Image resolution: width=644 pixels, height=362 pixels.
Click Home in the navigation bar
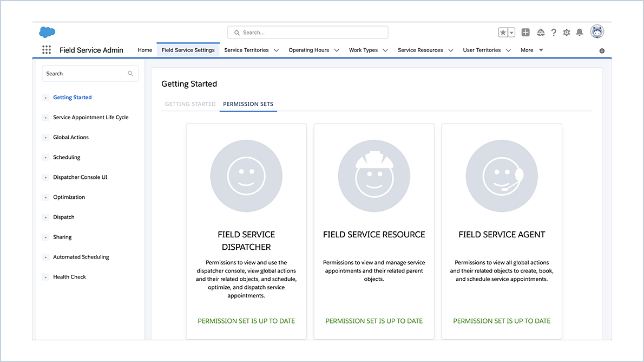coord(144,50)
